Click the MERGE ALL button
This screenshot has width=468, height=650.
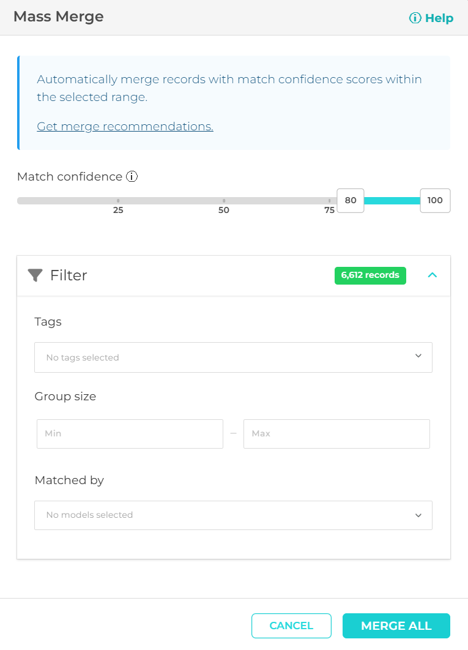(396, 626)
